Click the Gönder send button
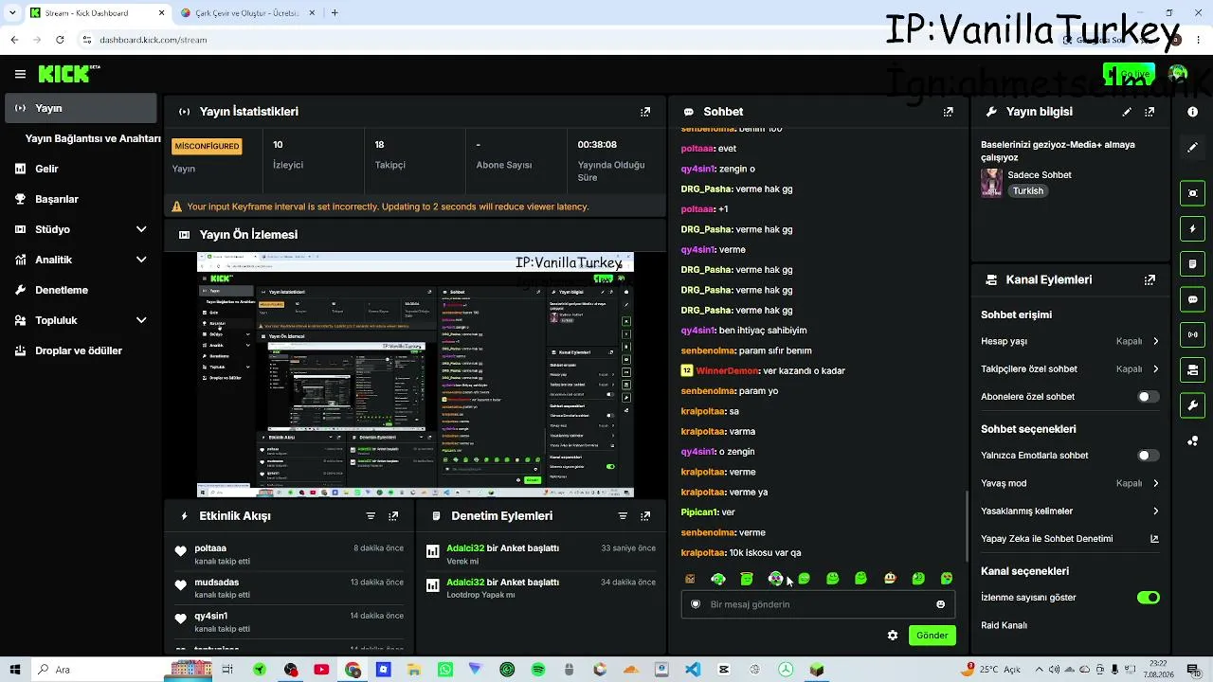 (x=932, y=636)
